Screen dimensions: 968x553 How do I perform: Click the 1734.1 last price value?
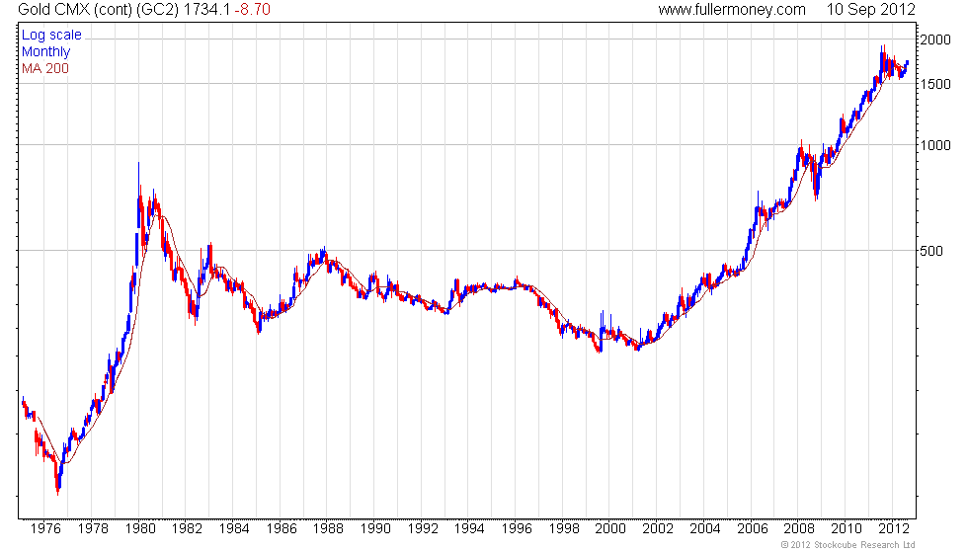[211, 9]
